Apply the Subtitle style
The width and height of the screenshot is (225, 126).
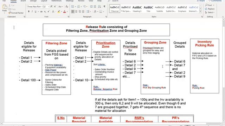tap(160, 8)
